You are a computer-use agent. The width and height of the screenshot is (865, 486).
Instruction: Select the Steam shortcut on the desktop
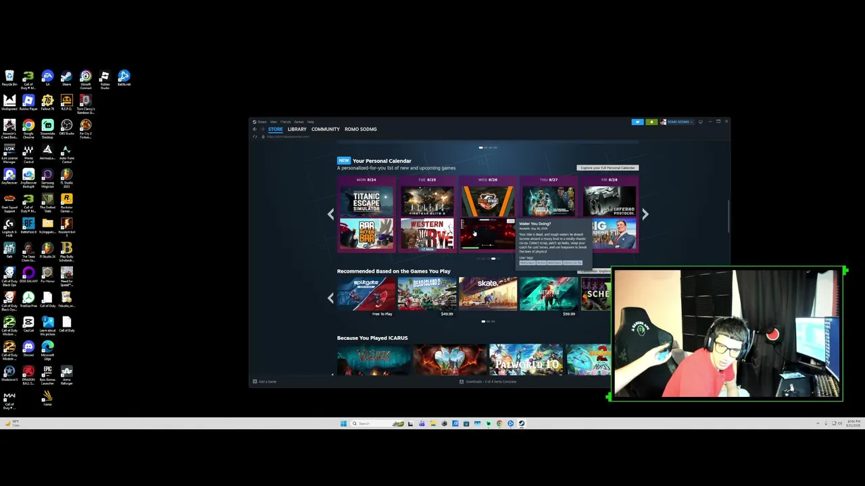click(x=66, y=78)
